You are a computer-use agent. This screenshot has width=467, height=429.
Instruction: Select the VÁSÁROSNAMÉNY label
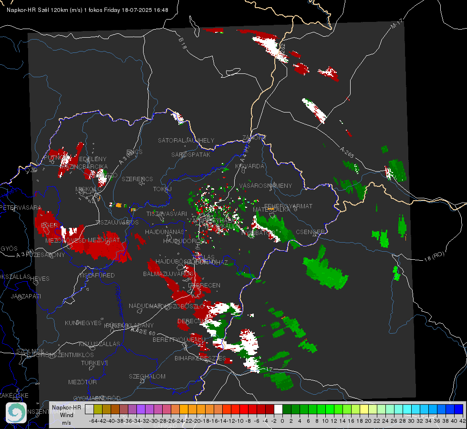click(x=266, y=185)
